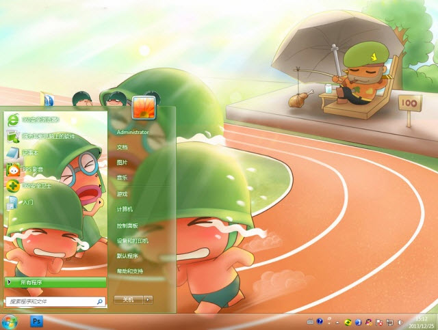Click the orange flower user picture

pos(144,108)
